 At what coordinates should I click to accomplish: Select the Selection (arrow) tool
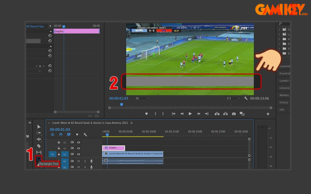point(39,127)
